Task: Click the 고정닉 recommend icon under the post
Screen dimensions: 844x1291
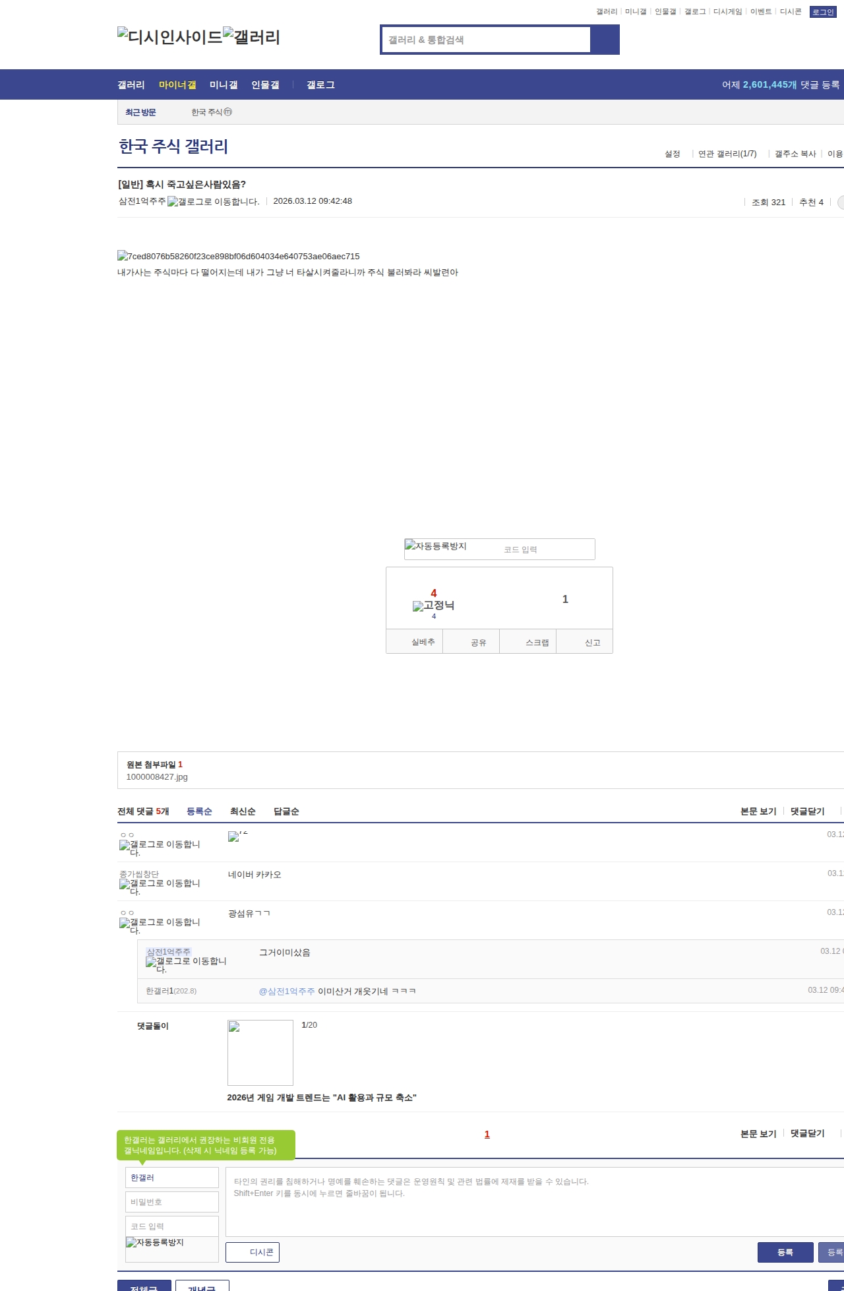Action: pyautogui.click(x=433, y=606)
